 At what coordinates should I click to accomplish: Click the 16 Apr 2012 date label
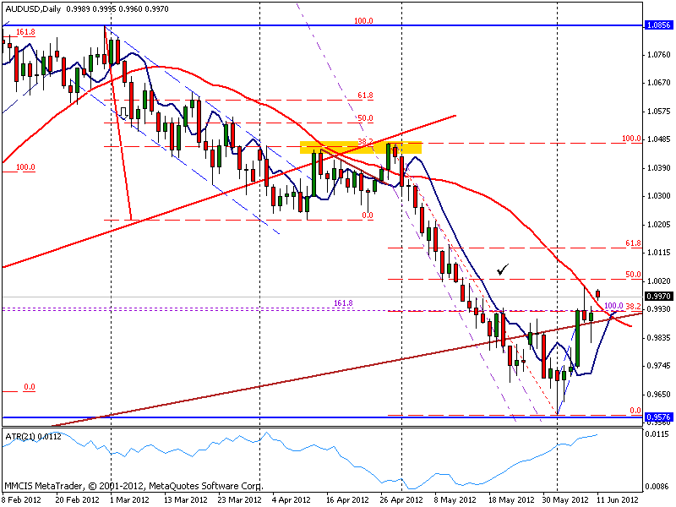347,499
